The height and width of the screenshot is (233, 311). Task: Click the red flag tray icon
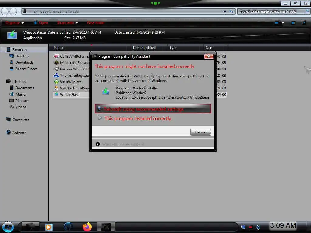251,227
